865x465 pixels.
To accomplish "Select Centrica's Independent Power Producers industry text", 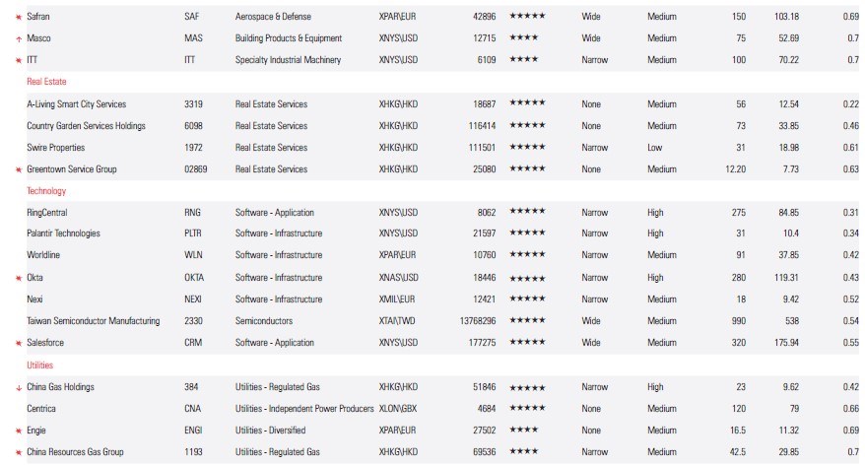I will 304,409.
